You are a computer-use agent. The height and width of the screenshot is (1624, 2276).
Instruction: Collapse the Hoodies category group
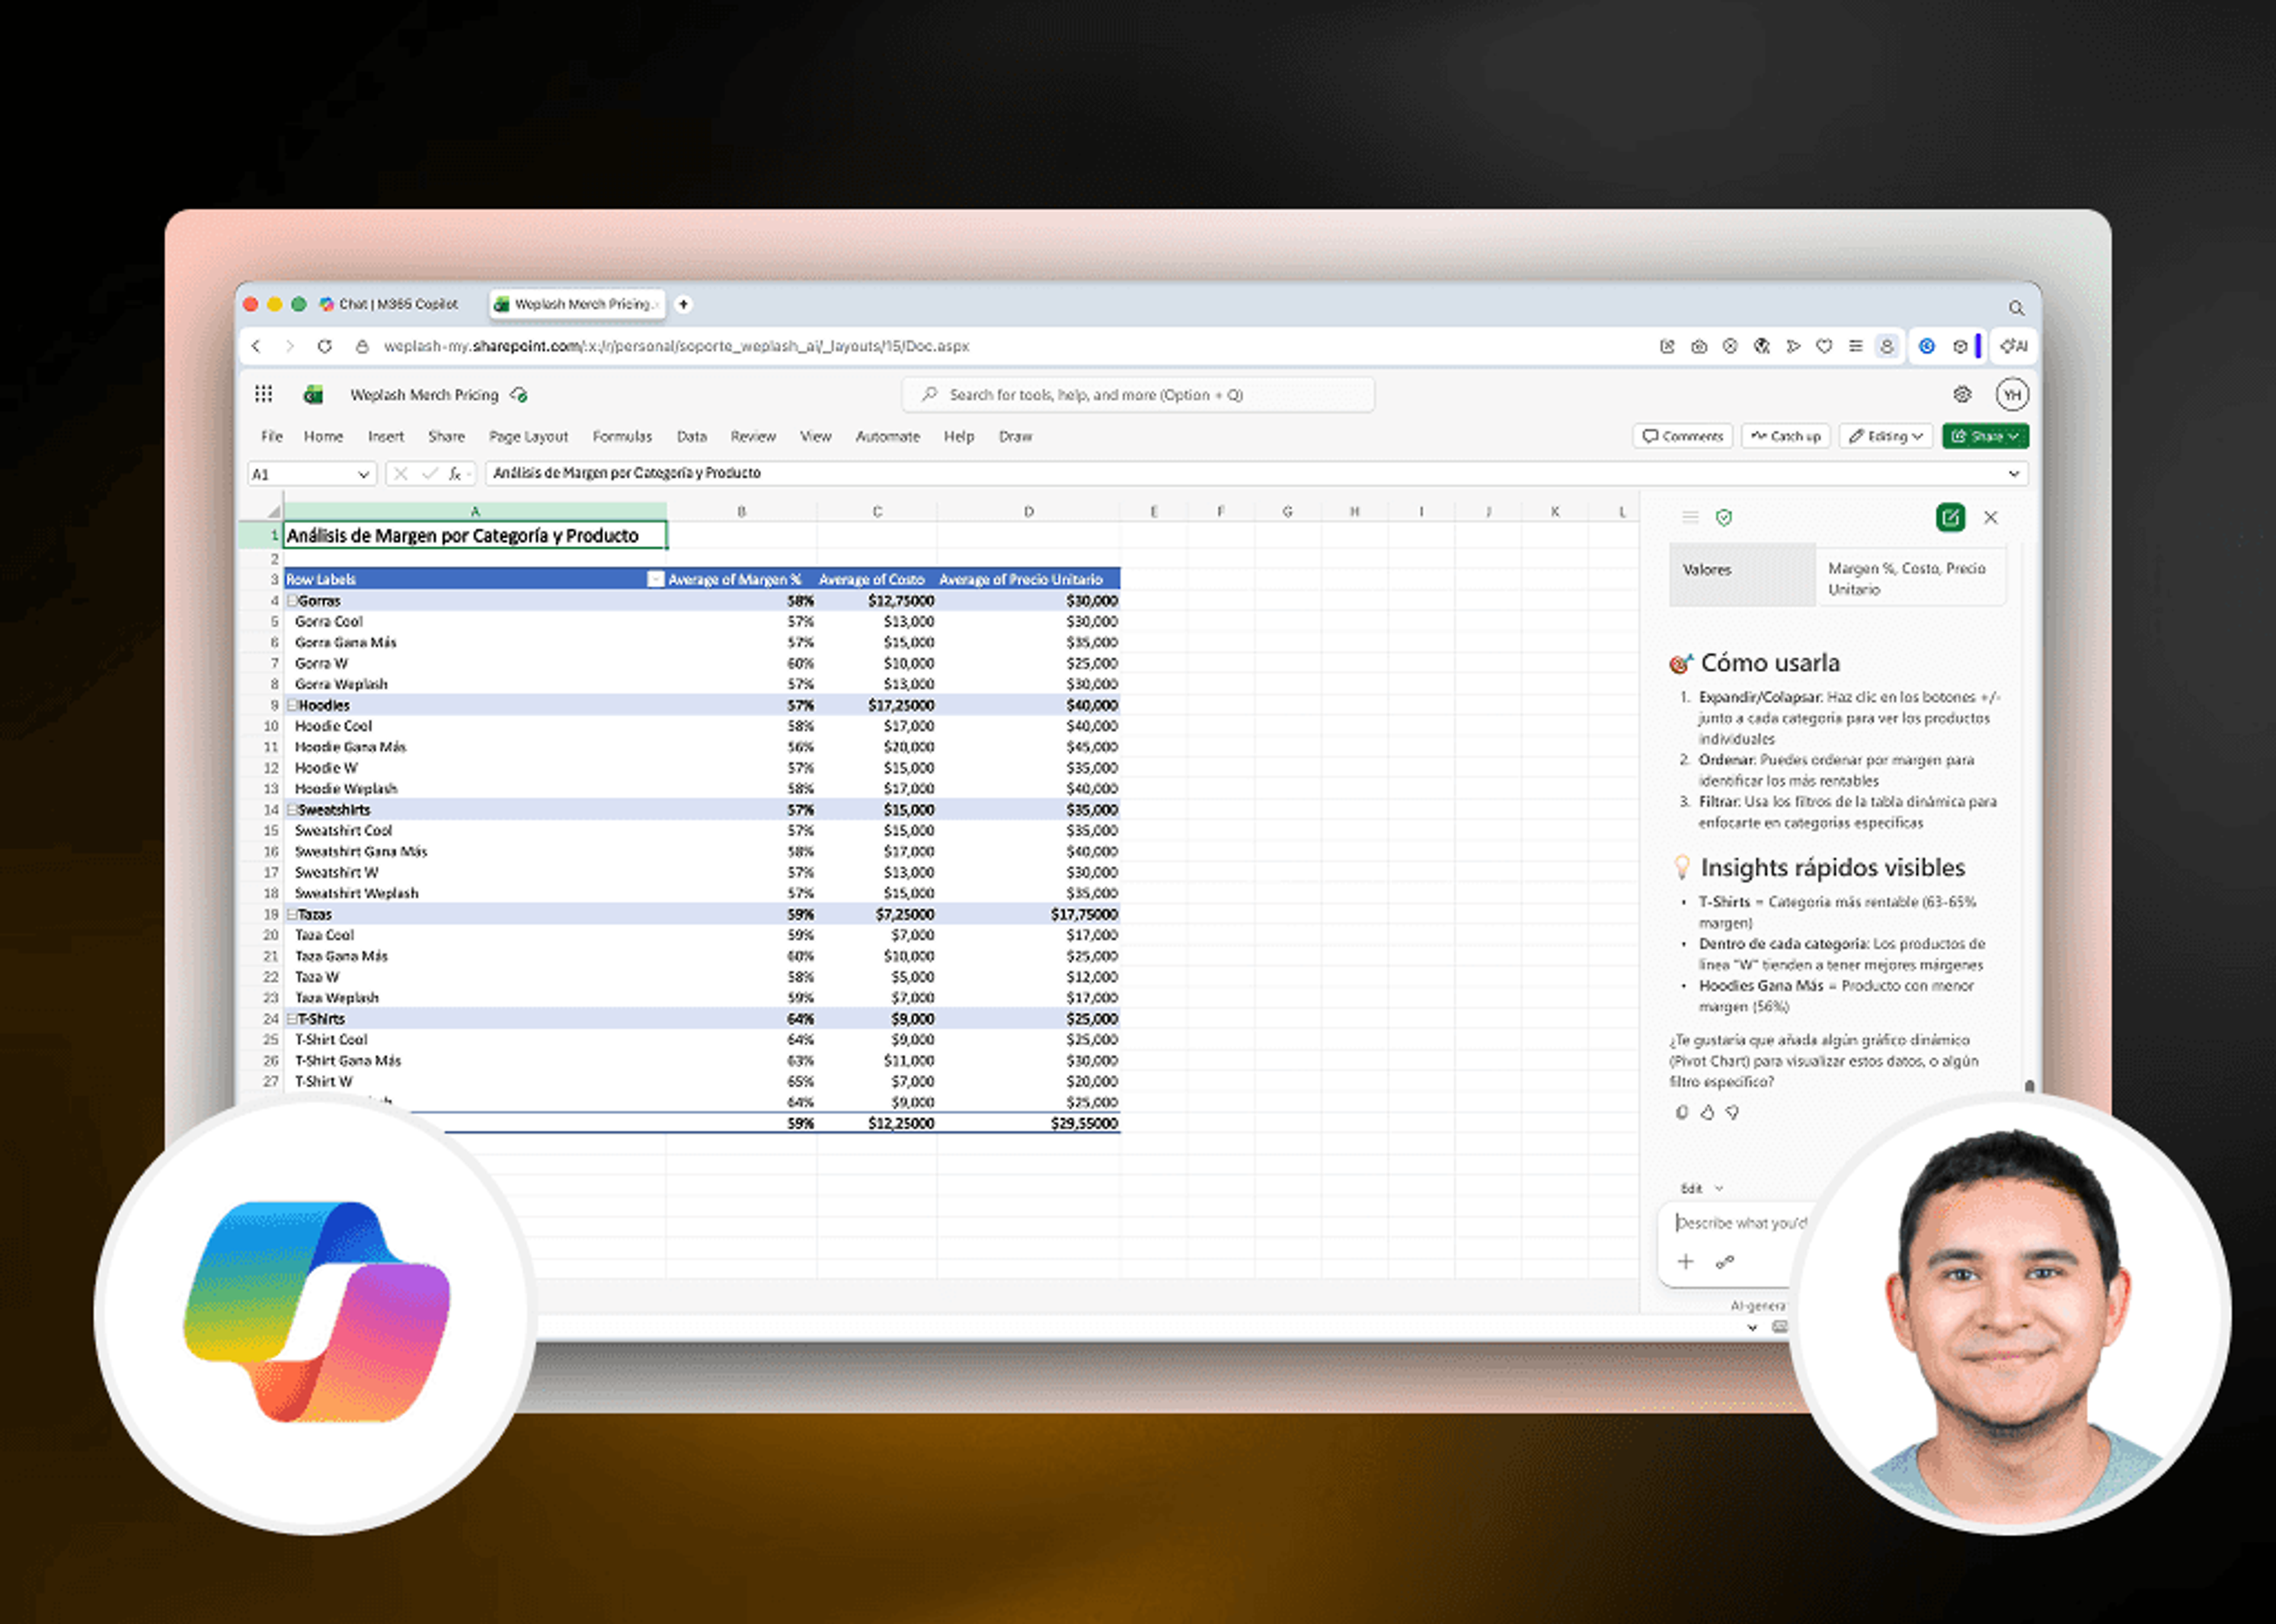[292, 705]
